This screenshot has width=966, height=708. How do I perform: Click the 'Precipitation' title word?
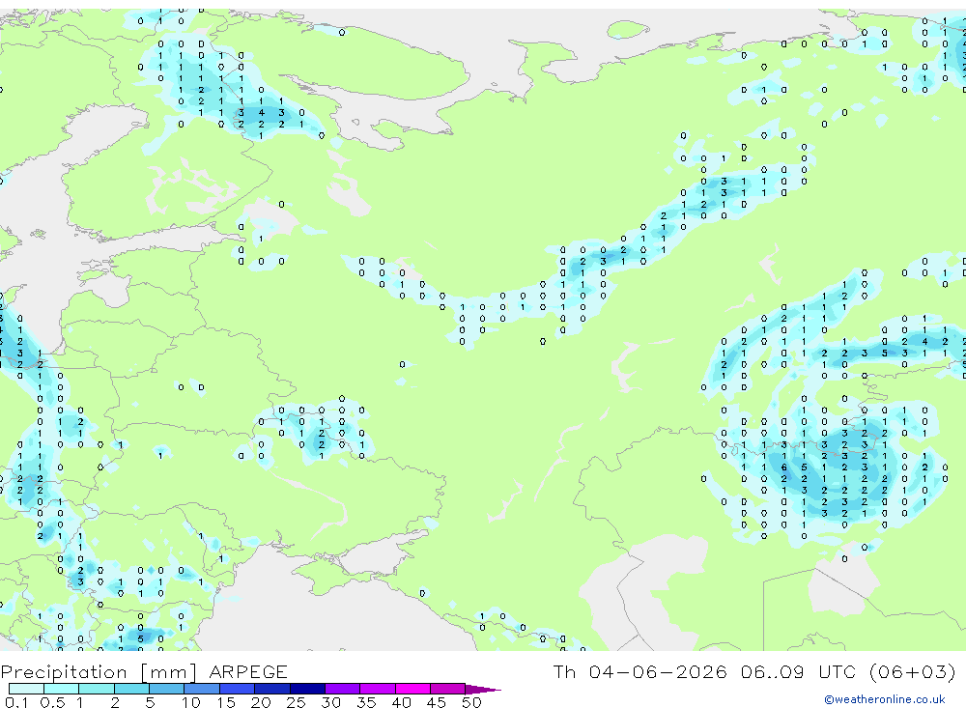click(64, 672)
